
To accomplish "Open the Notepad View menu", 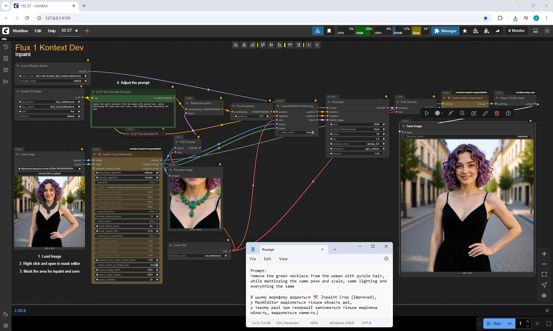I will click(283, 259).
